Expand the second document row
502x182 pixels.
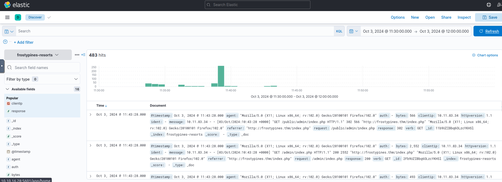point(91,145)
